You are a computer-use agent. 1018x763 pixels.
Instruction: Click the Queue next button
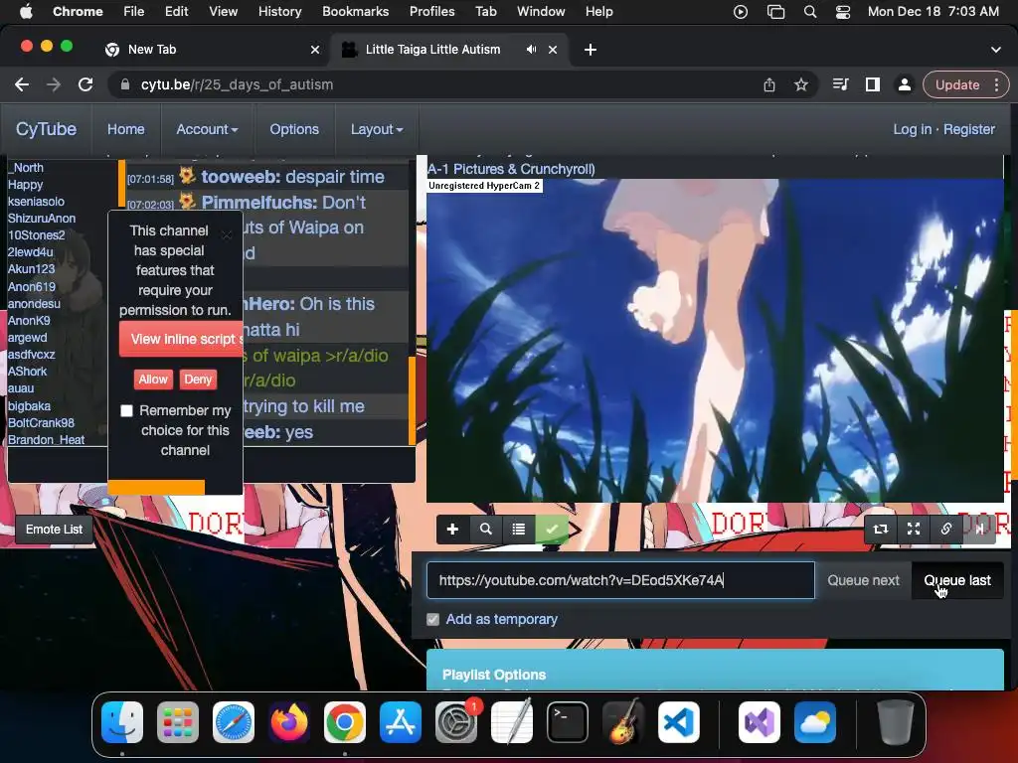(863, 580)
